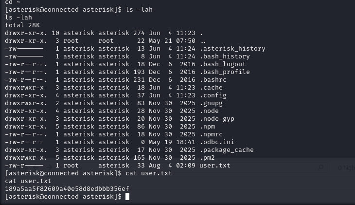Click the .gnupg directory name
Screen dimensions: 355x205
pyautogui.click(x=211, y=103)
